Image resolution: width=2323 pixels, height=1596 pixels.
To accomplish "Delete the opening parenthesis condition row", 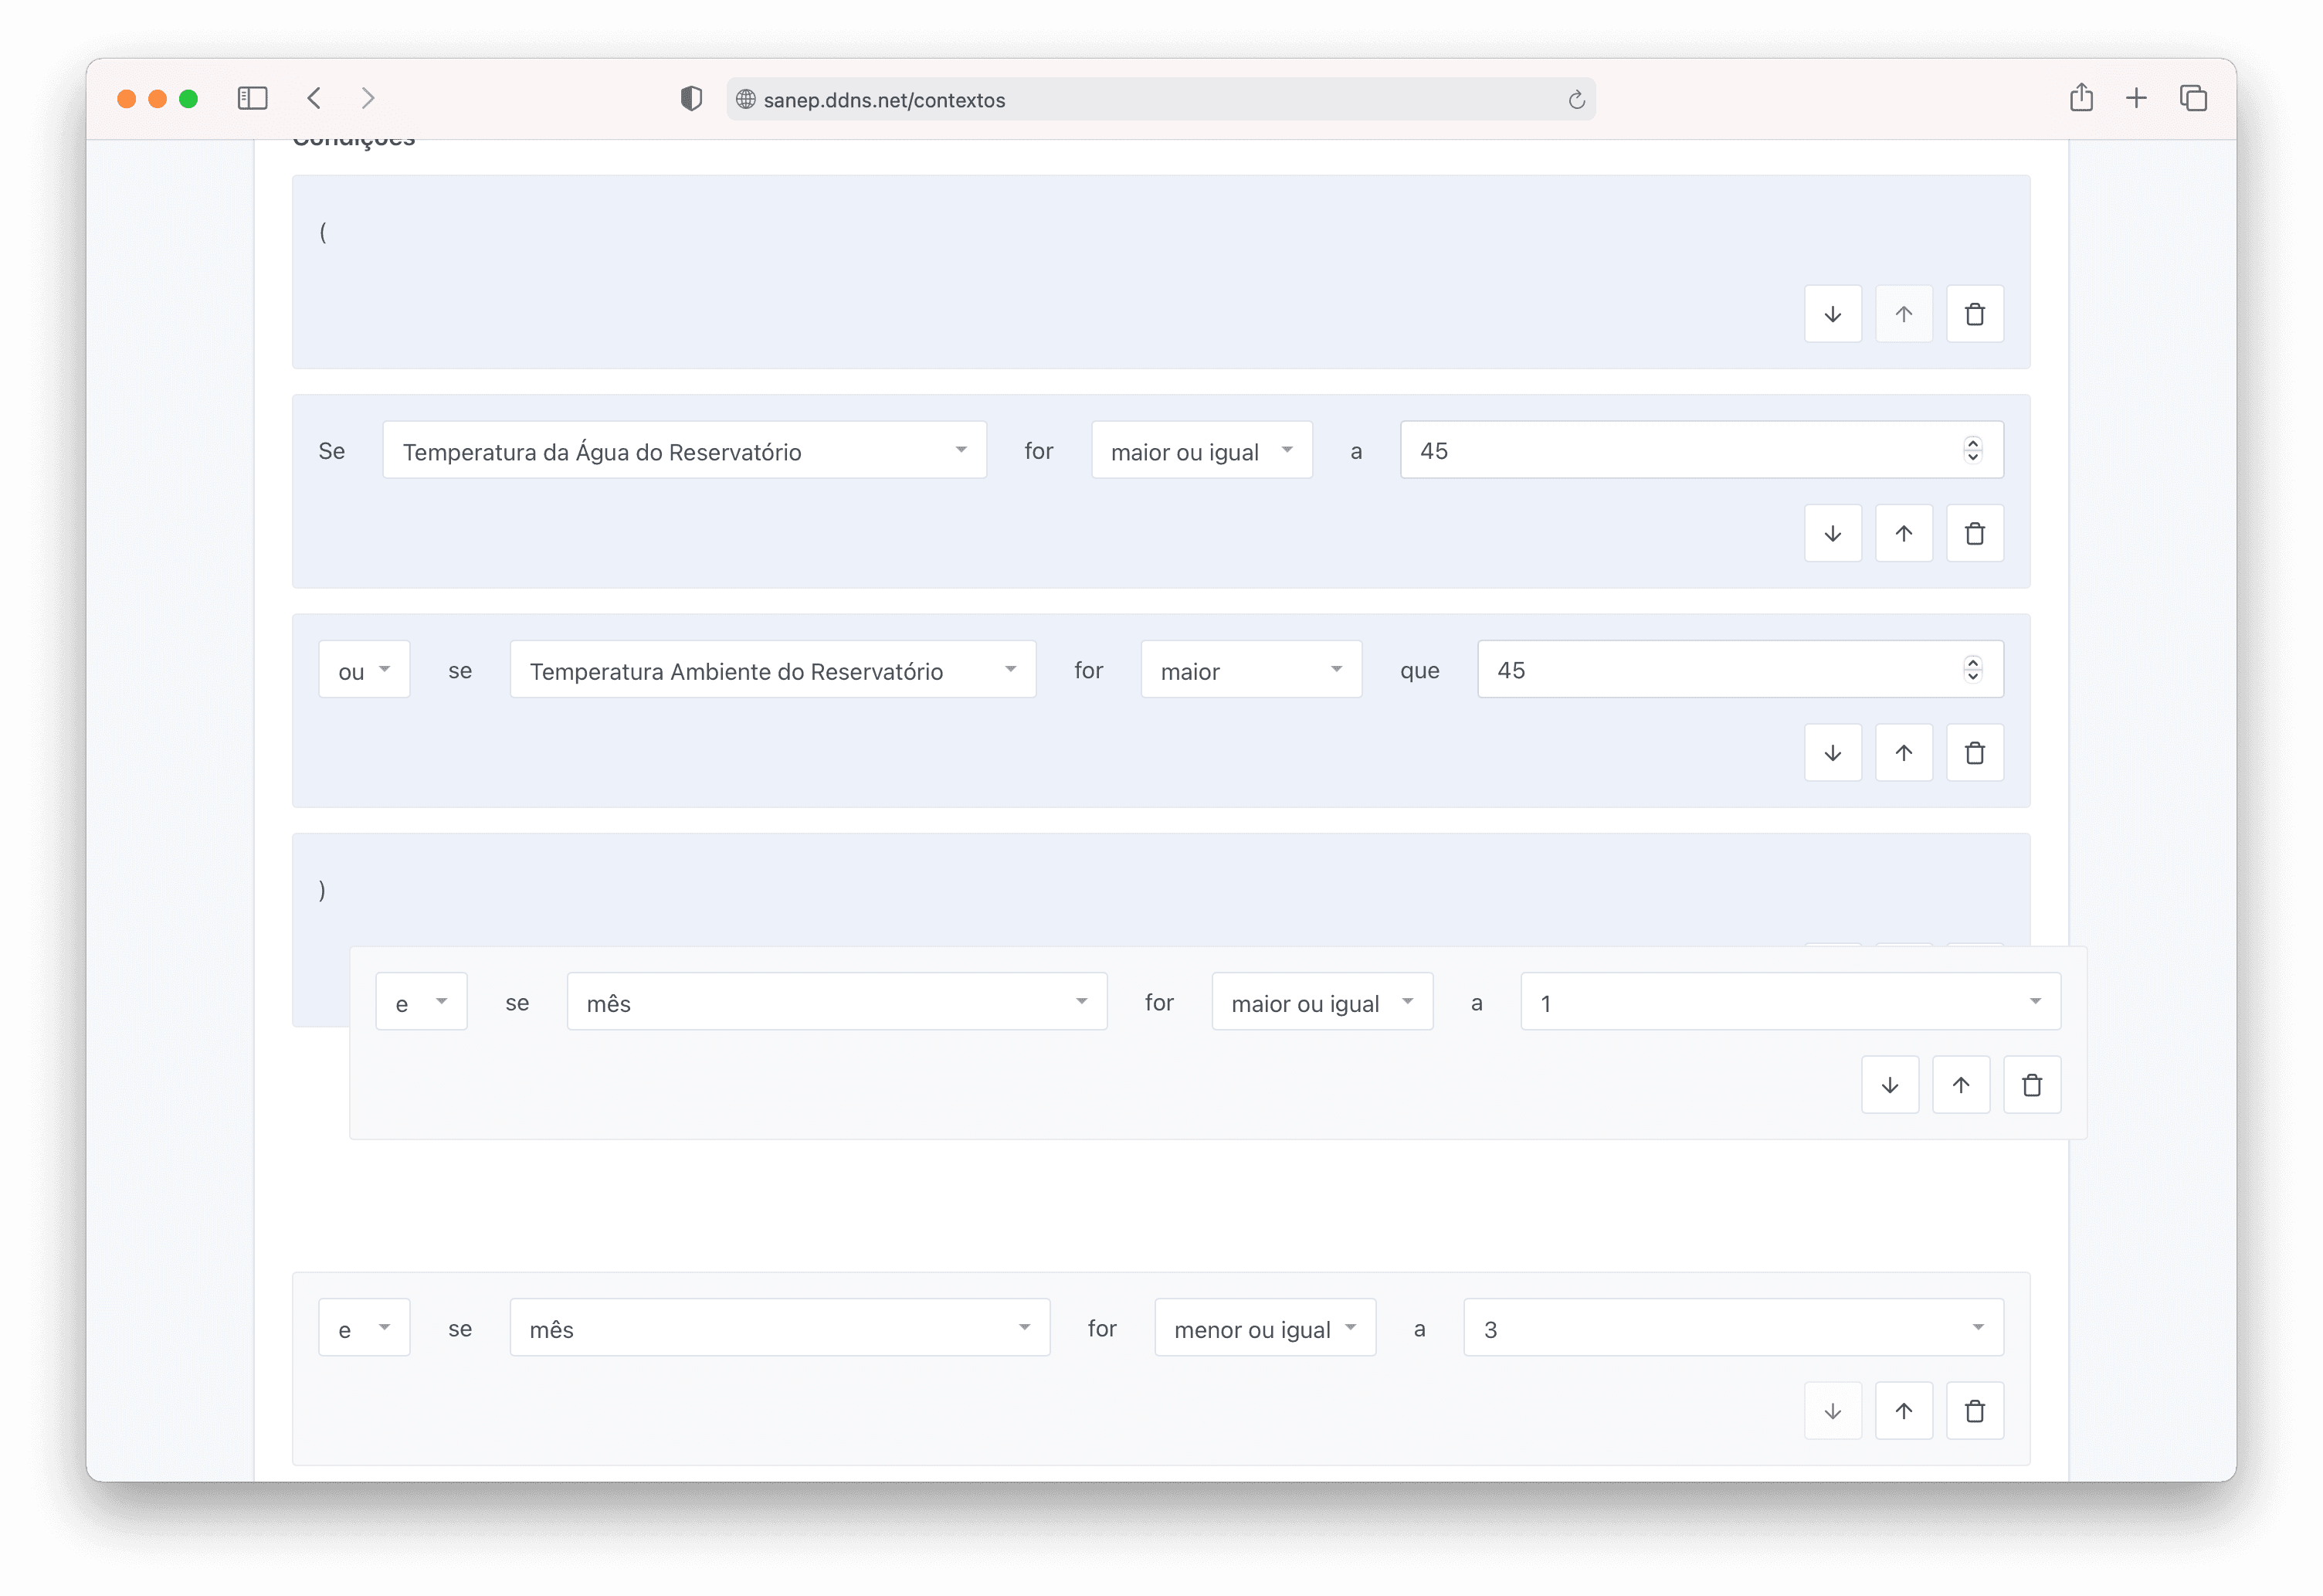I will (1974, 314).
